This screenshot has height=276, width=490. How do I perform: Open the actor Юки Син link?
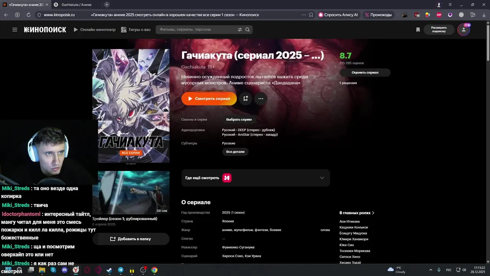(346, 245)
